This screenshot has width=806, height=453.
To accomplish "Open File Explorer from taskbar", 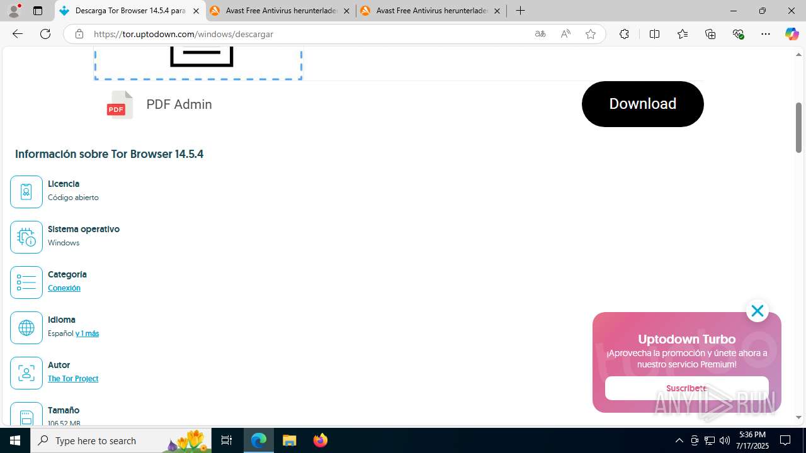I will 290,440.
